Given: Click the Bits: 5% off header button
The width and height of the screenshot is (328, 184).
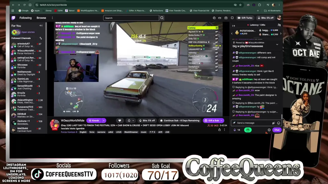Looking at the screenshot, I should (x=265, y=18).
